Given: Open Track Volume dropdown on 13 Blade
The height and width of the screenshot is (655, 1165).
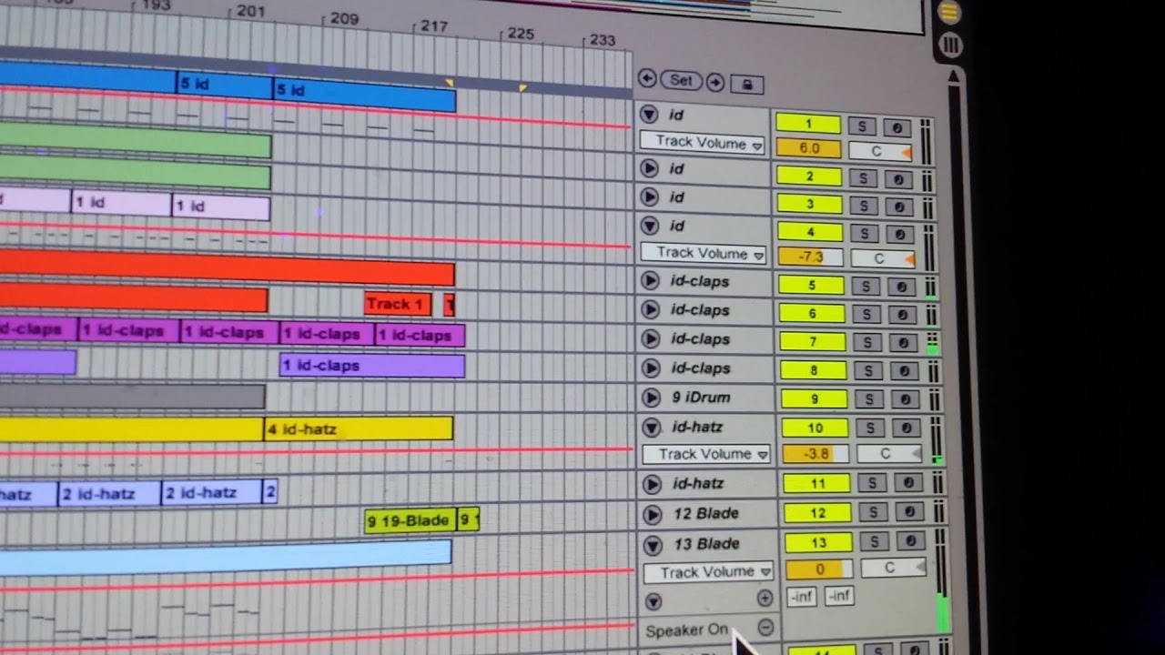Looking at the screenshot, I should [x=708, y=572].
